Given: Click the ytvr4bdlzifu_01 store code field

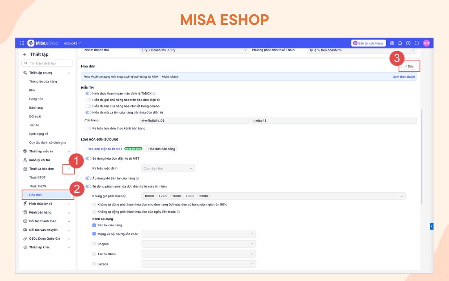Looking at the screenshot, I should tap(194, 120).
